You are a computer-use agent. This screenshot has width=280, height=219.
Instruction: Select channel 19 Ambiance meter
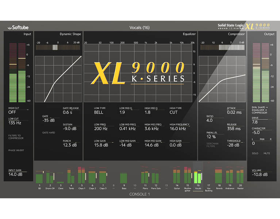click(x=230, y=175)
